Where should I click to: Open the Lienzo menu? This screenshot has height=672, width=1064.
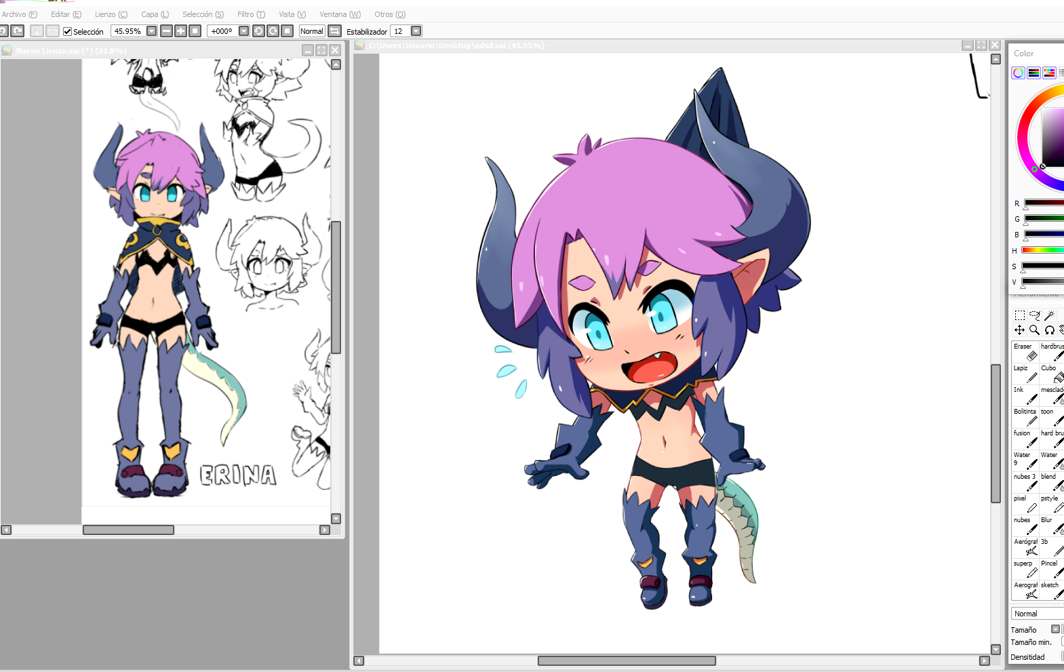pos(111,14)
